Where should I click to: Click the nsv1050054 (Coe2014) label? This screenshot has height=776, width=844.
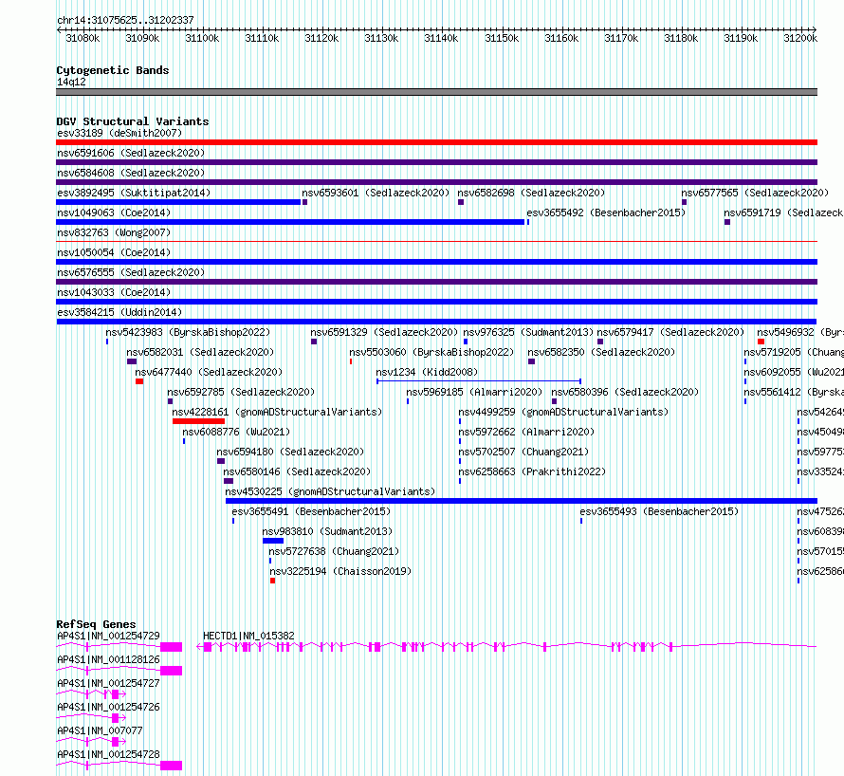point(114,252)
